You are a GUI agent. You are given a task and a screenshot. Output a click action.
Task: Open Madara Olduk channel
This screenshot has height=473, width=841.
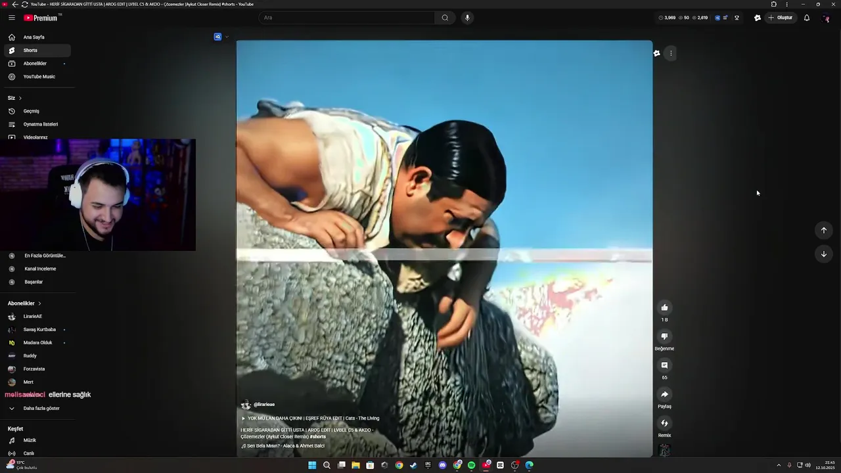(x=37, y=342)
